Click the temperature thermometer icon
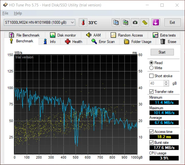The image size is (185, 165). point(83,23)
